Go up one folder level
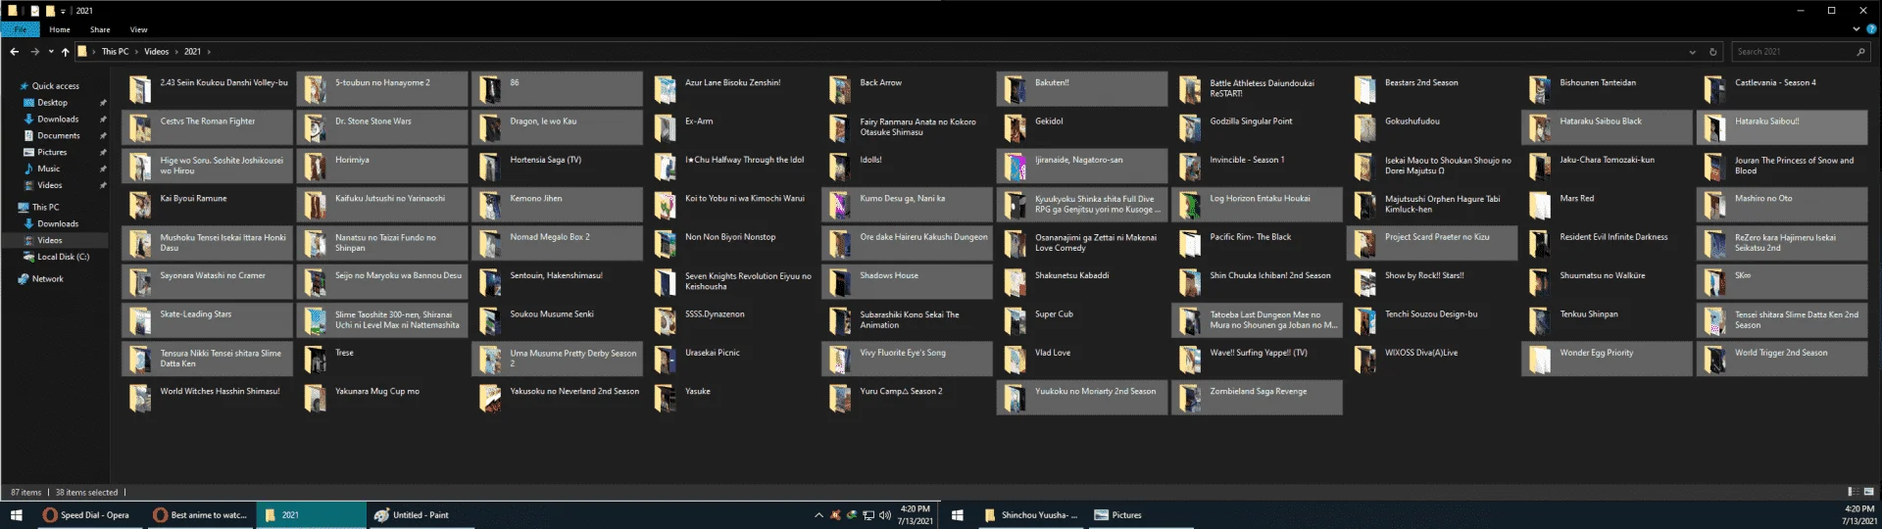 [65, 52]
